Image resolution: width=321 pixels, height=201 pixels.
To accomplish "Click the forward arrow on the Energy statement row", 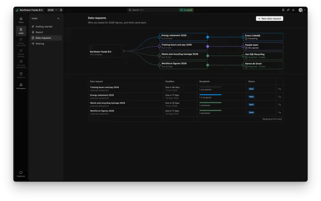I will (x=280, y=96).
